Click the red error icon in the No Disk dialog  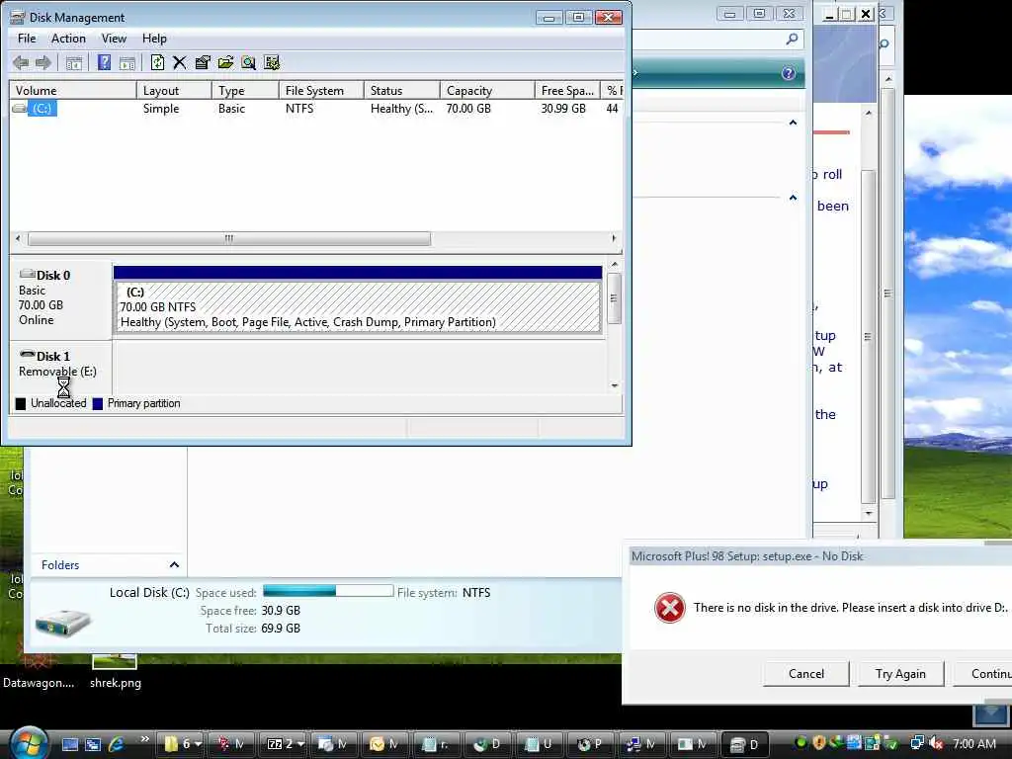point(670,608)
